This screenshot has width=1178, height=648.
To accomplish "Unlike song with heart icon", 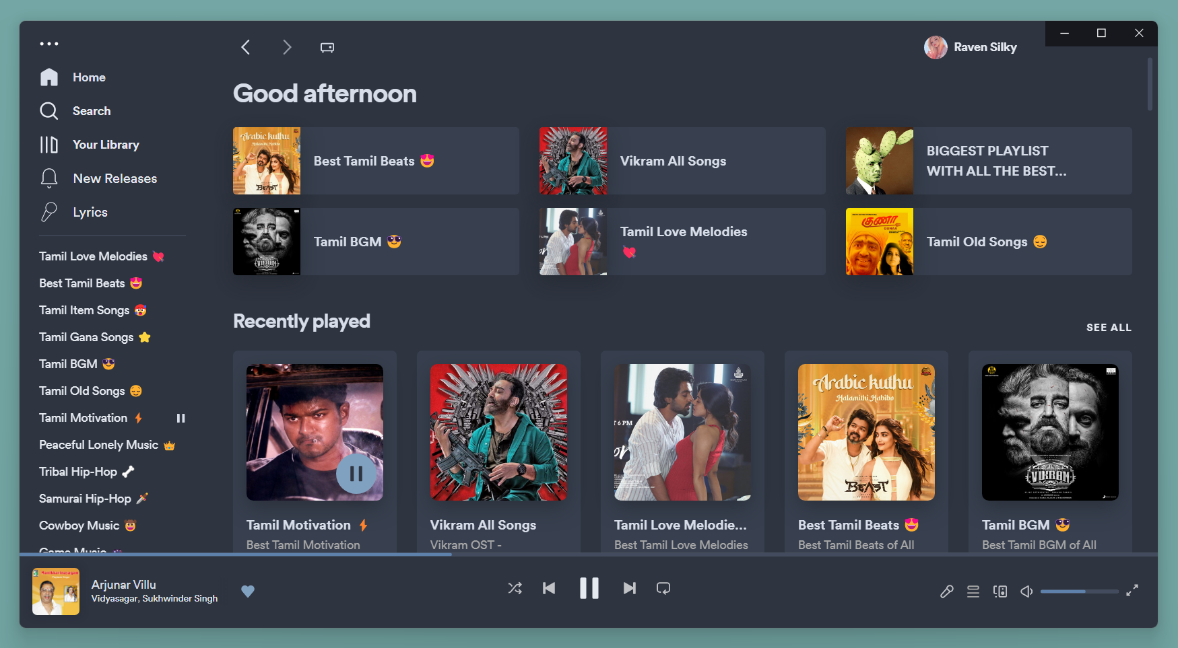I will point(248,591).
